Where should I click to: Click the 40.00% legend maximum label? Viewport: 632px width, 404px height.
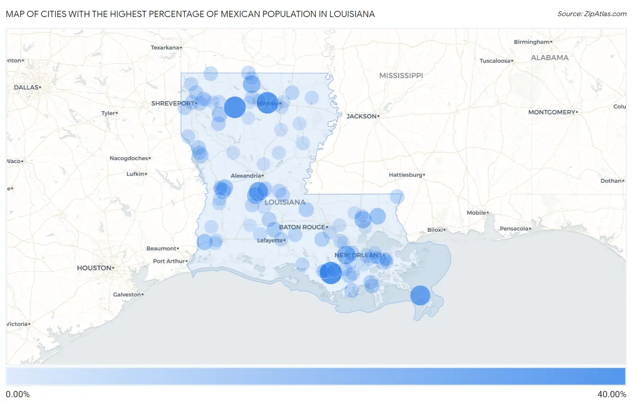[x=612, y=395]
